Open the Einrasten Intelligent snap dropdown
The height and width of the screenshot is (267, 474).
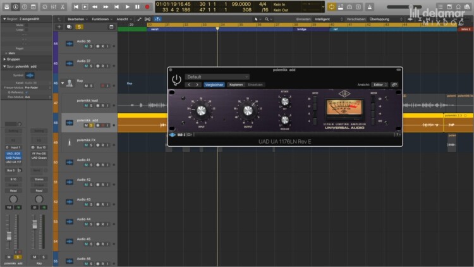tap(329, 19)
